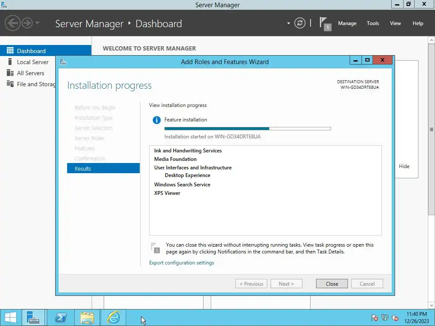The height and width of the screenshot is (326, 435).
Task: Click Media Foundation entry
Action: (175, 159)
